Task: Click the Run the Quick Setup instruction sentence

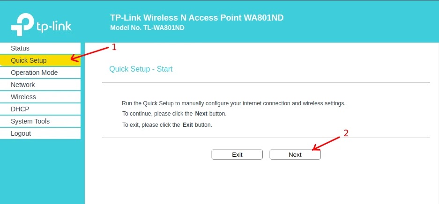Action: point(234,103)
